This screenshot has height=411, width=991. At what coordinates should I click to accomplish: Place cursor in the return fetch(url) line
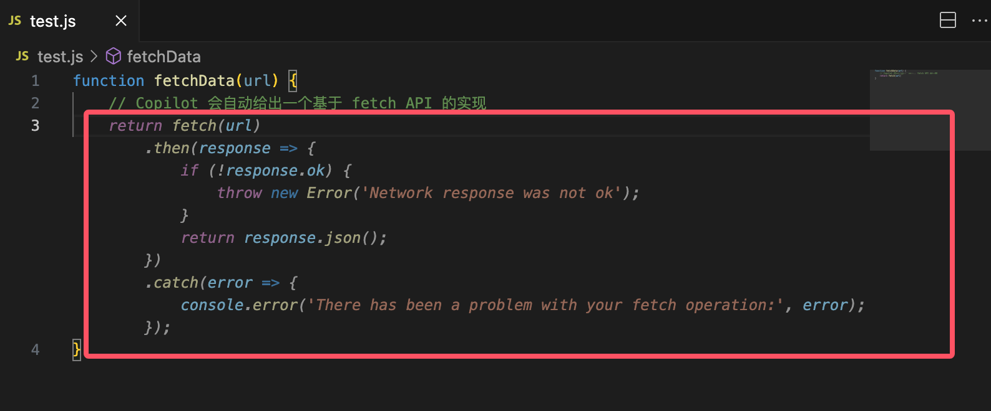[185, 125]
